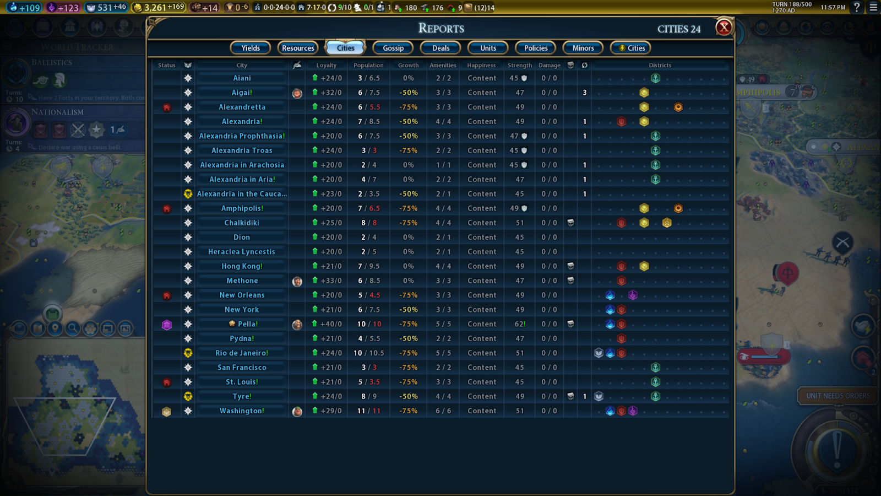Open the lightning-bolt Cities power tab

[630, 48]
